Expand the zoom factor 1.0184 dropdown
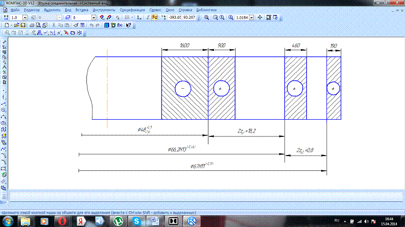Viewport: 405px width, 227px height. pyautogui.click(x=252, y=17)
